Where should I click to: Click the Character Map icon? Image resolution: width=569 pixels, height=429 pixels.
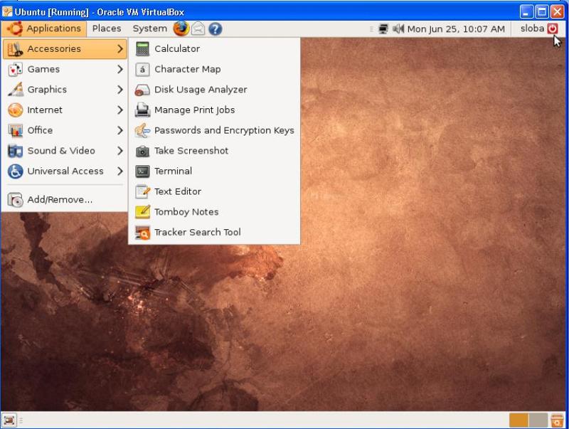[142, 69]
